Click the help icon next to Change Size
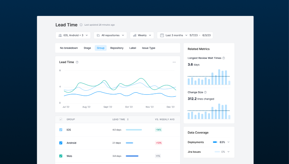289x164 pixels. click(x=205, y=92)
